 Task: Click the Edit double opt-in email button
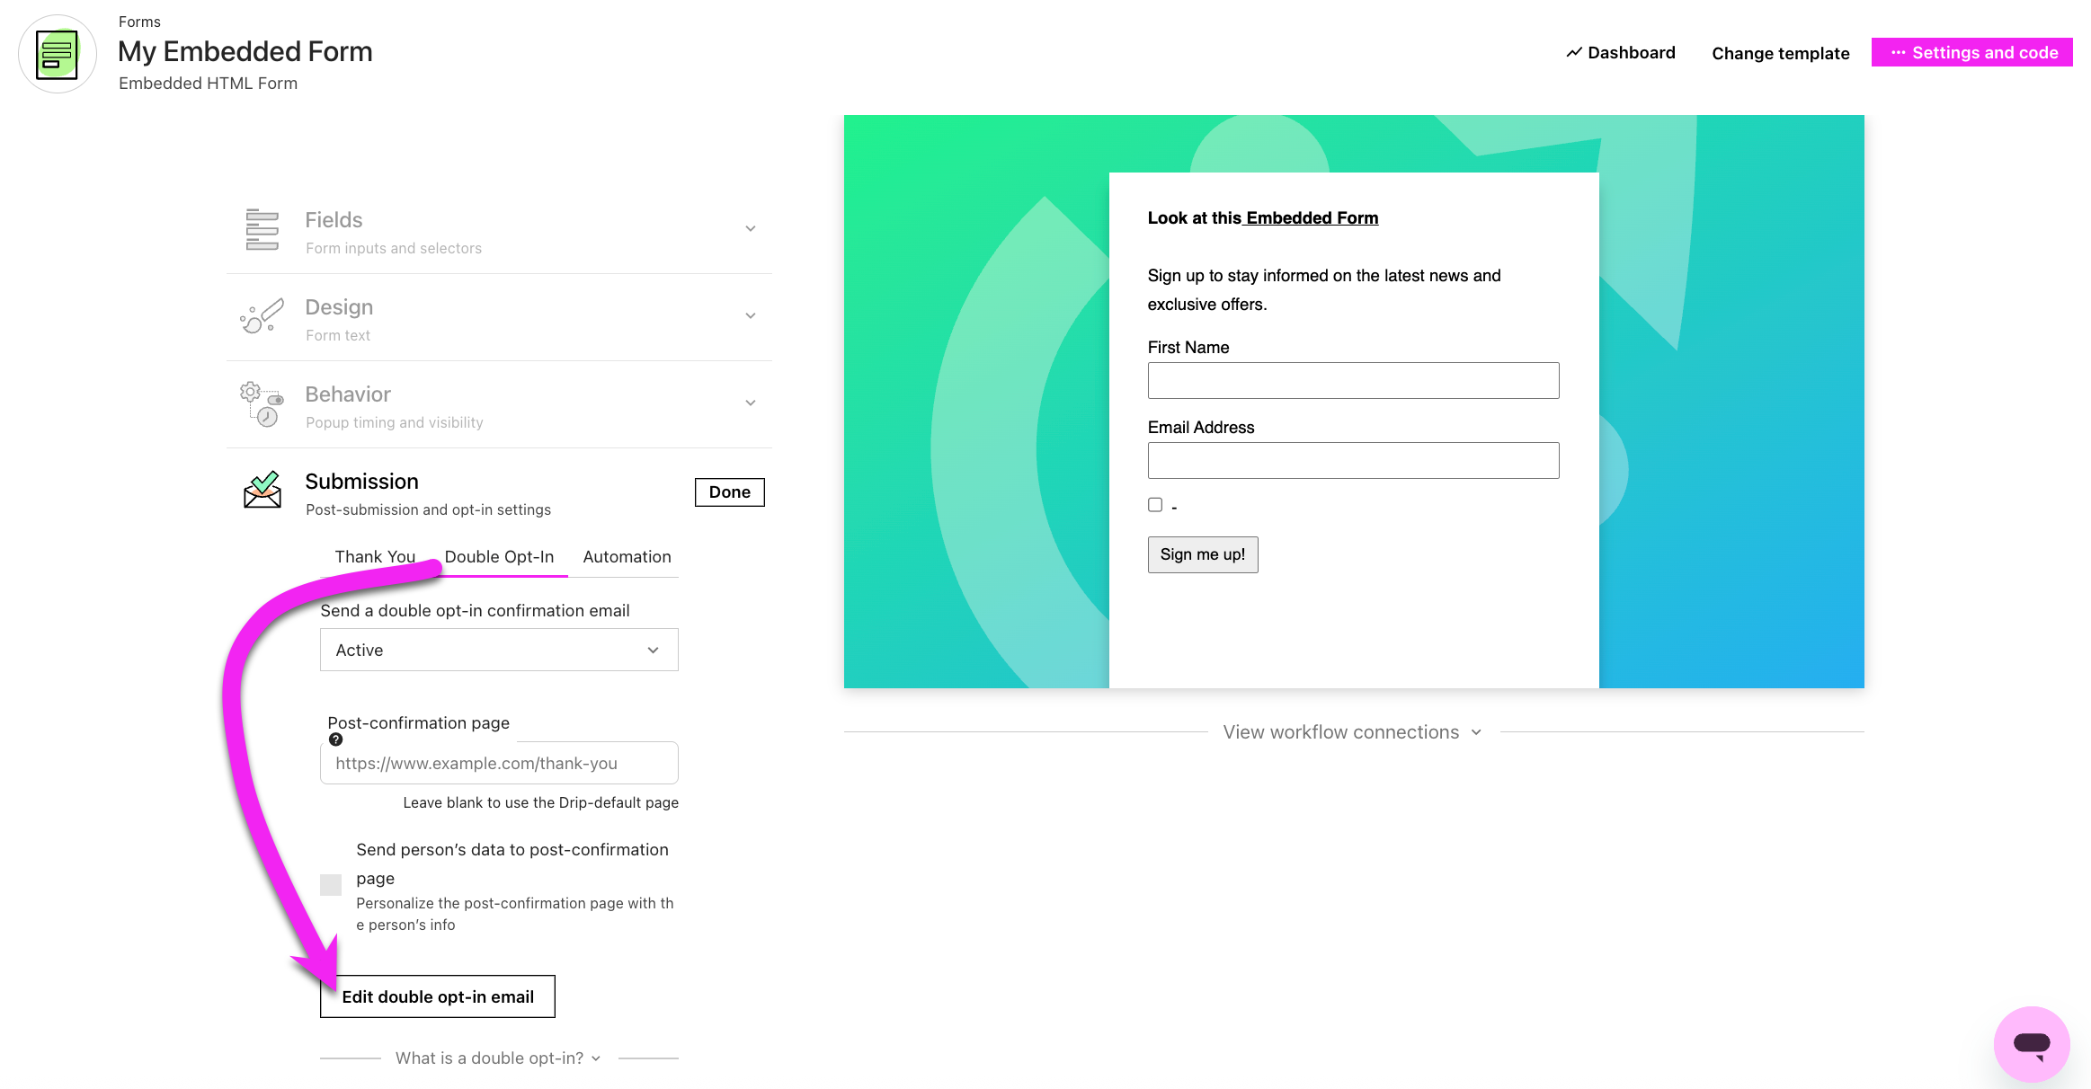tap(438, 996)
